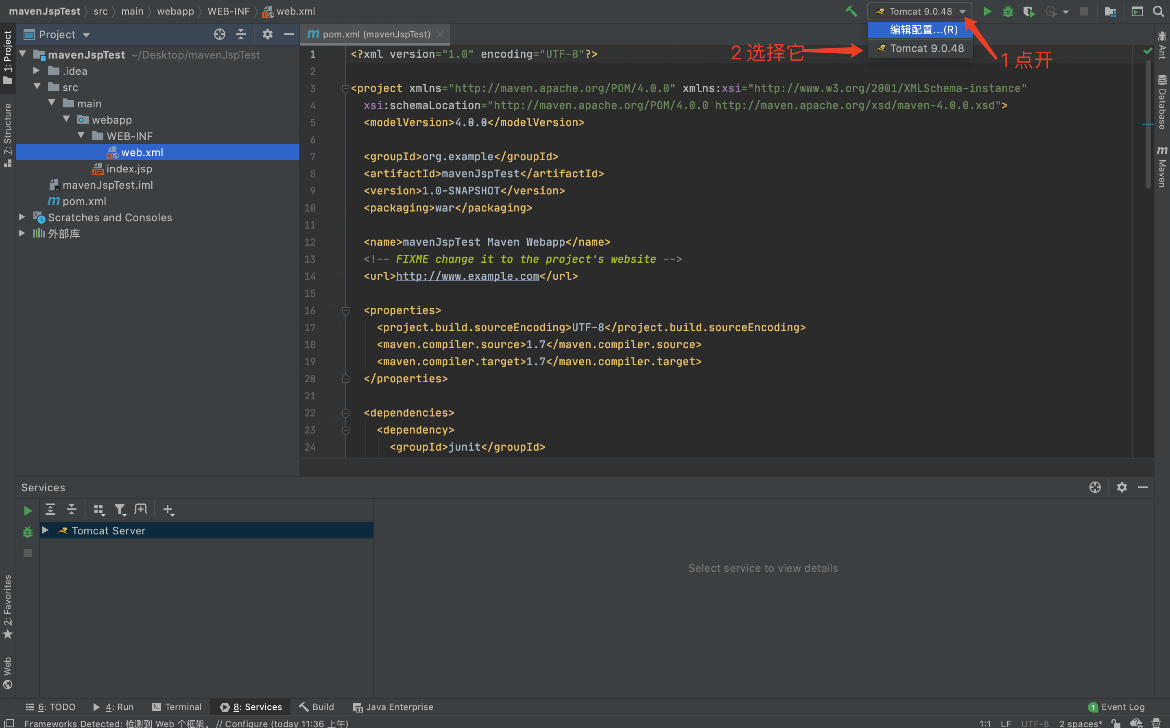Screen dimensions: 1170x728
Task: Run with coverage shield icon
Action: 1029,11
